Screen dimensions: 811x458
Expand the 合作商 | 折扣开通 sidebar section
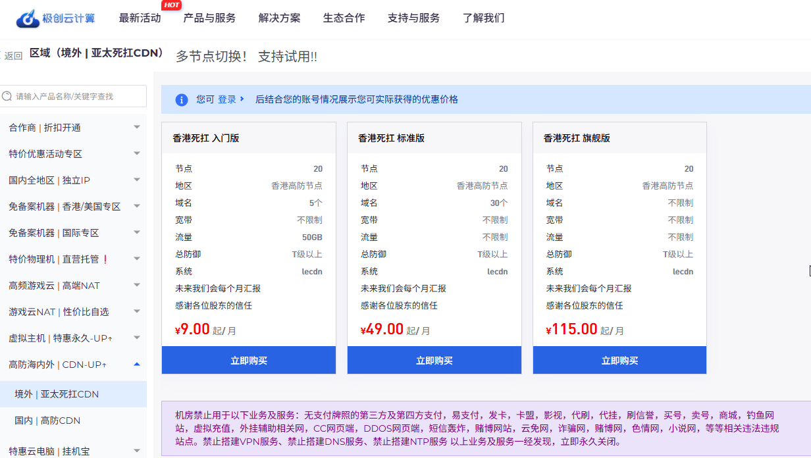click(x=137, y=128)
